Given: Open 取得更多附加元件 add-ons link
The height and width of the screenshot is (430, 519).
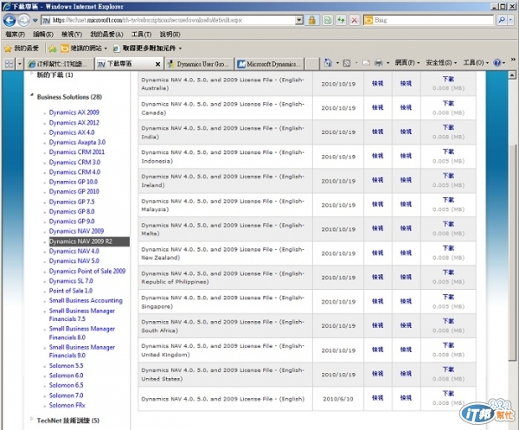Looking at the screenshot, I should [x=147, y=48].
